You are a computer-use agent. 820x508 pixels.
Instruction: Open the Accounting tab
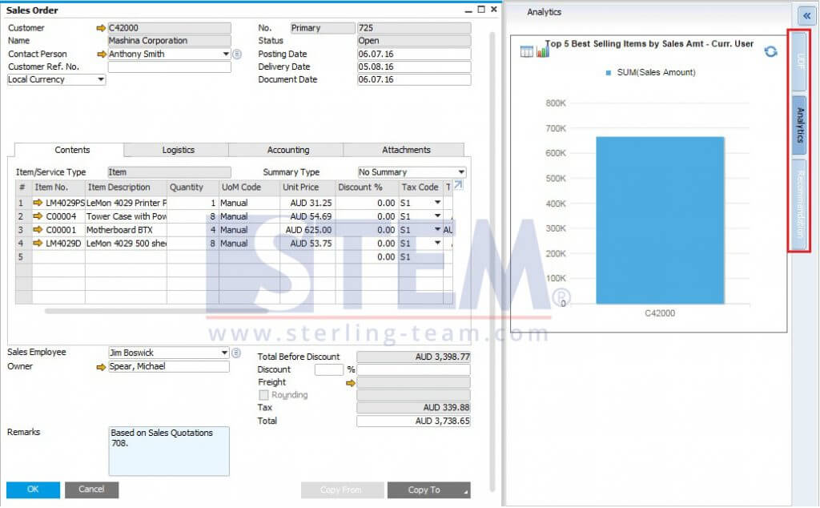[287, 150]
